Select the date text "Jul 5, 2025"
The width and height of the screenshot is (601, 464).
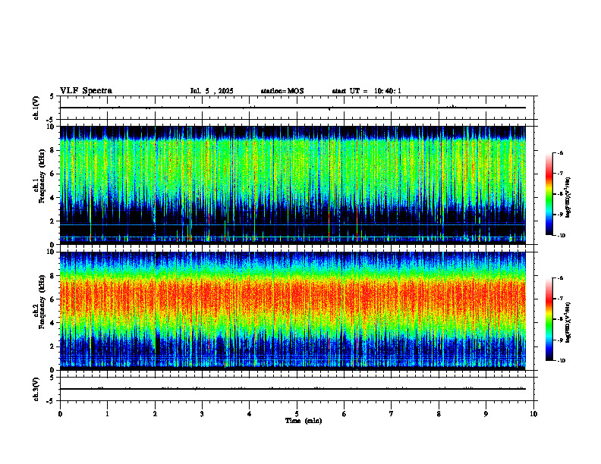(212, 91)
